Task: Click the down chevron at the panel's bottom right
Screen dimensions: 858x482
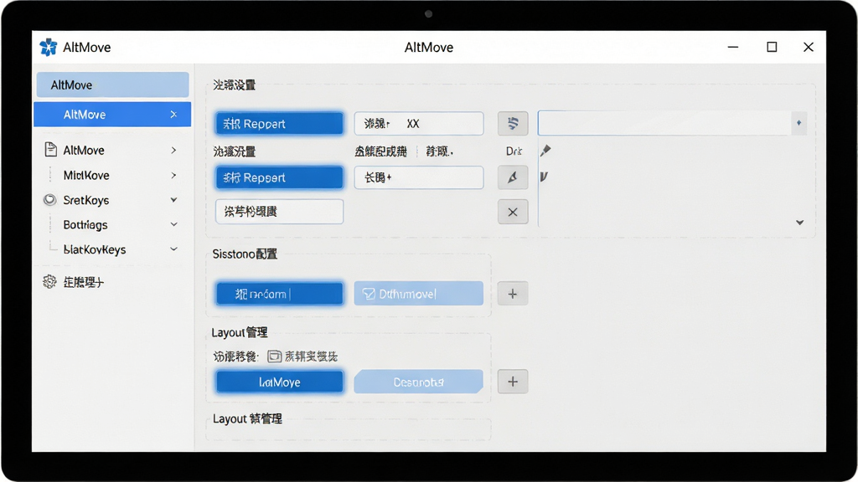Action: pyautogui.click(x=800, y=223)
